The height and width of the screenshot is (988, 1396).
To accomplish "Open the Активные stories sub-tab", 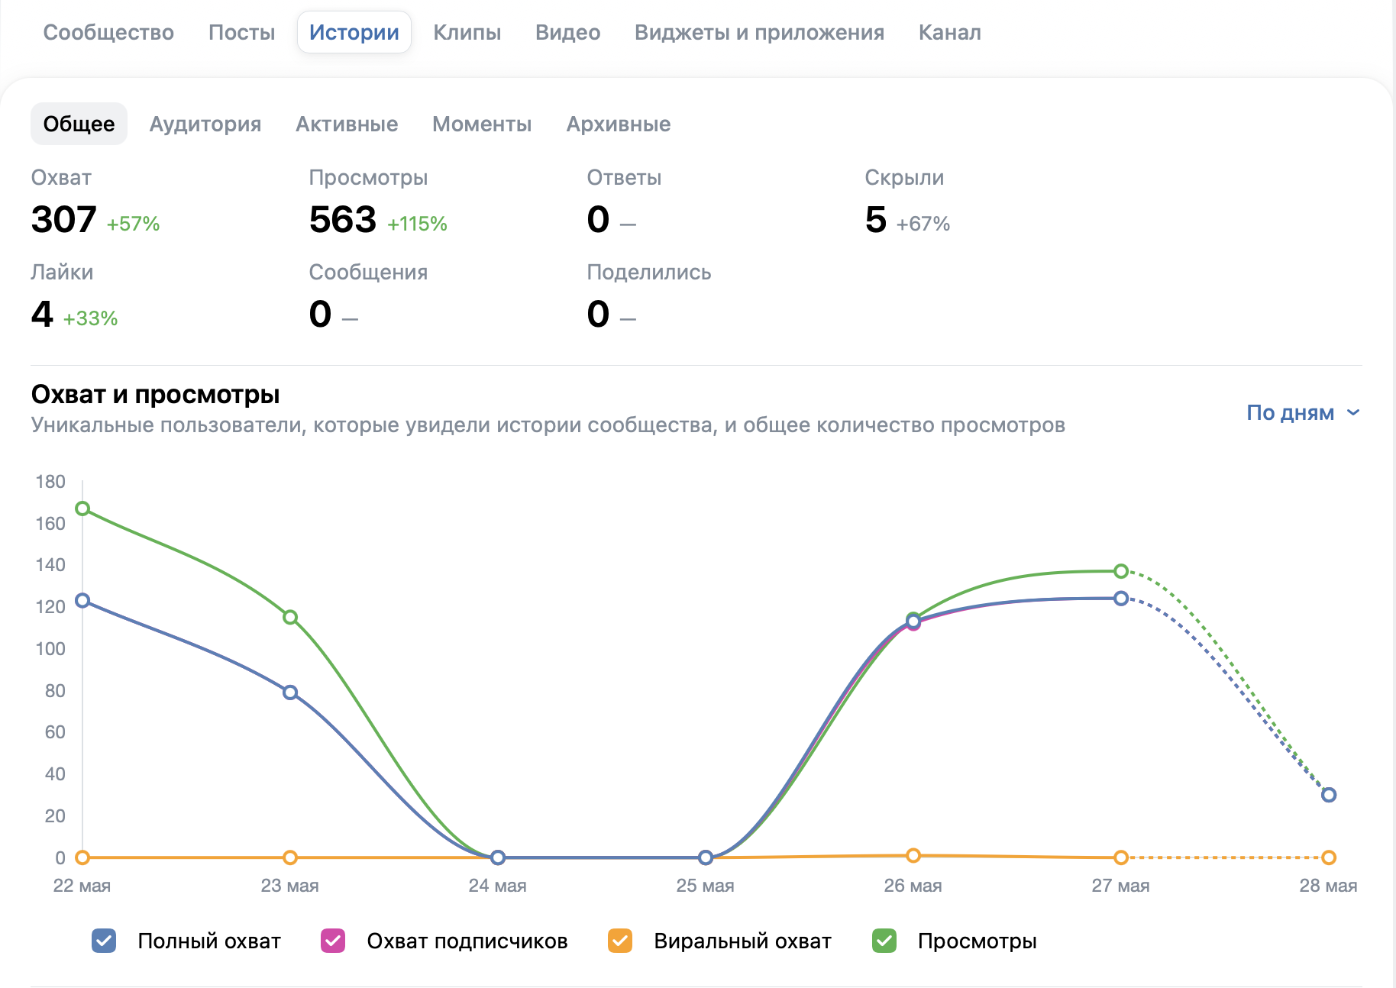I will 347,124.
